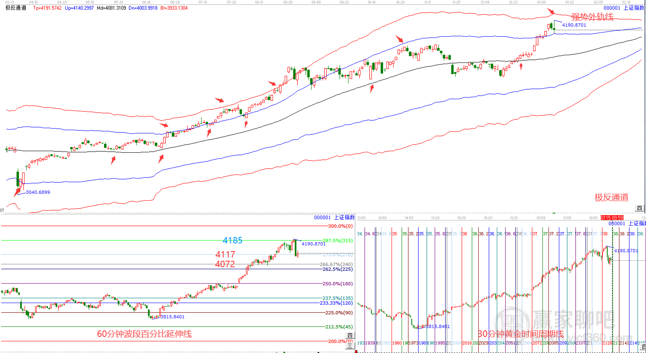646x353 pixels.
Task: Click 000001 上证指数 title in 60-minute panel
Action: [x=334, y=217]
